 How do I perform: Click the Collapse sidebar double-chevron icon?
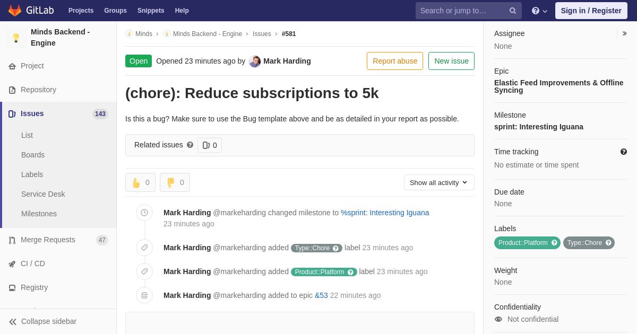[x=13, y=322]
